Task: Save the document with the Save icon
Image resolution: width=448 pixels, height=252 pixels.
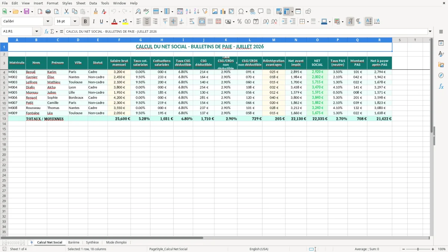Action: pos(27,12)
